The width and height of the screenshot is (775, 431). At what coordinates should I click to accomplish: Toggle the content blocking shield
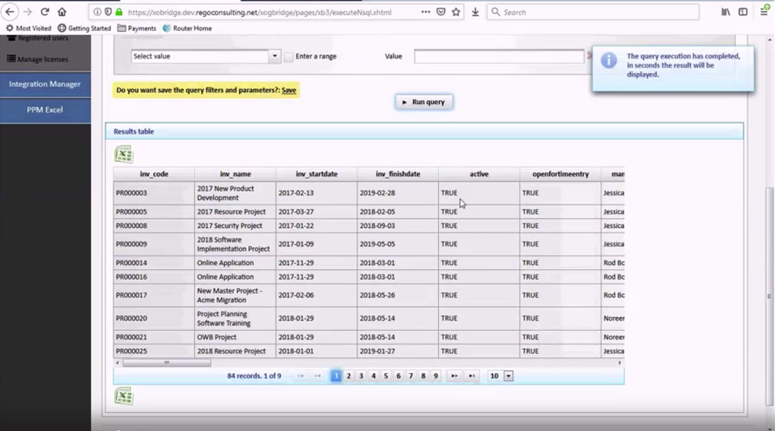pos(108,12)
